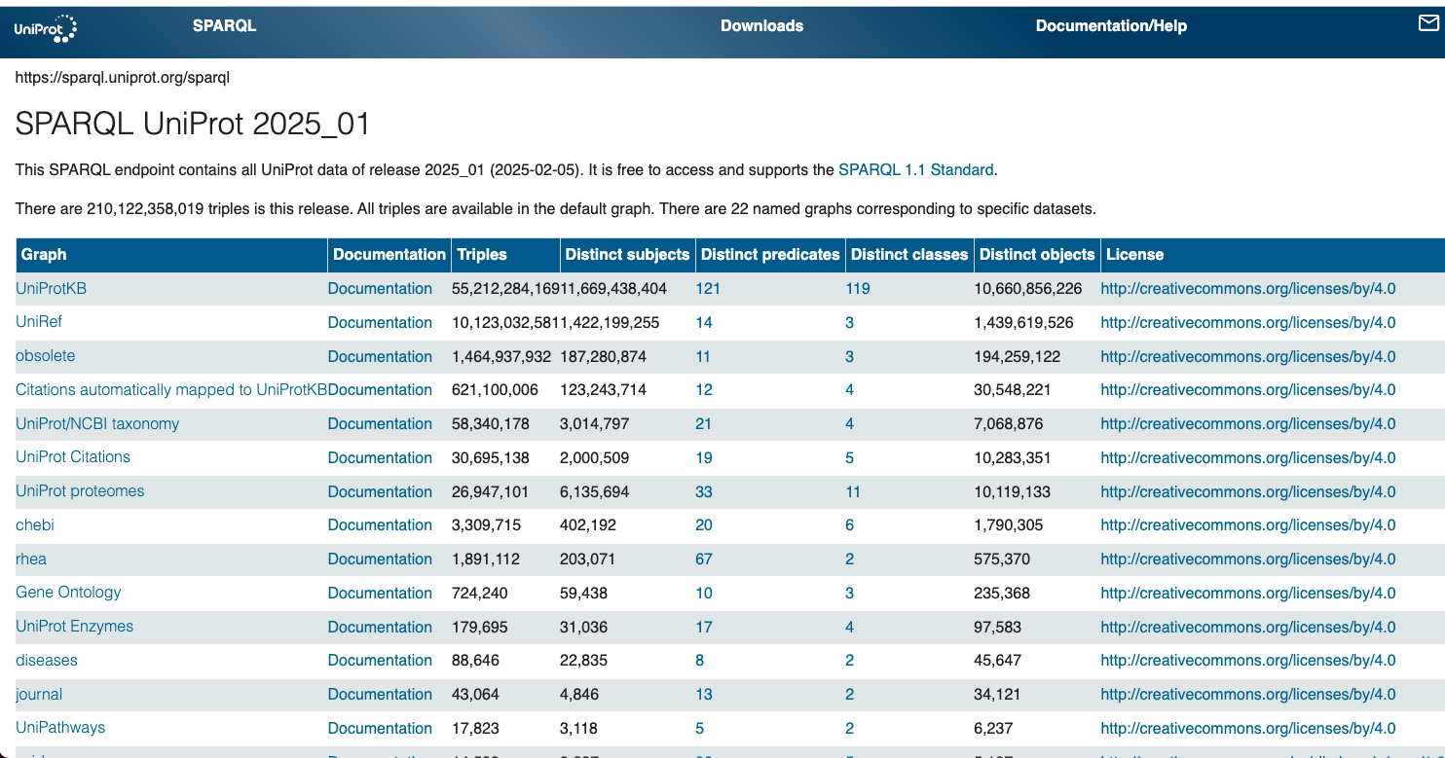Image resolution: width=1445 pixels, height=758 pixels.
Task: Click the SPARQL UniProt 2025_01 heading
Action: click(193, 124)
